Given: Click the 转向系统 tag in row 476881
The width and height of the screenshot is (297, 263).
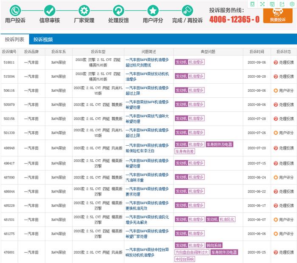Looking at the screenshot, I should 214,245.
